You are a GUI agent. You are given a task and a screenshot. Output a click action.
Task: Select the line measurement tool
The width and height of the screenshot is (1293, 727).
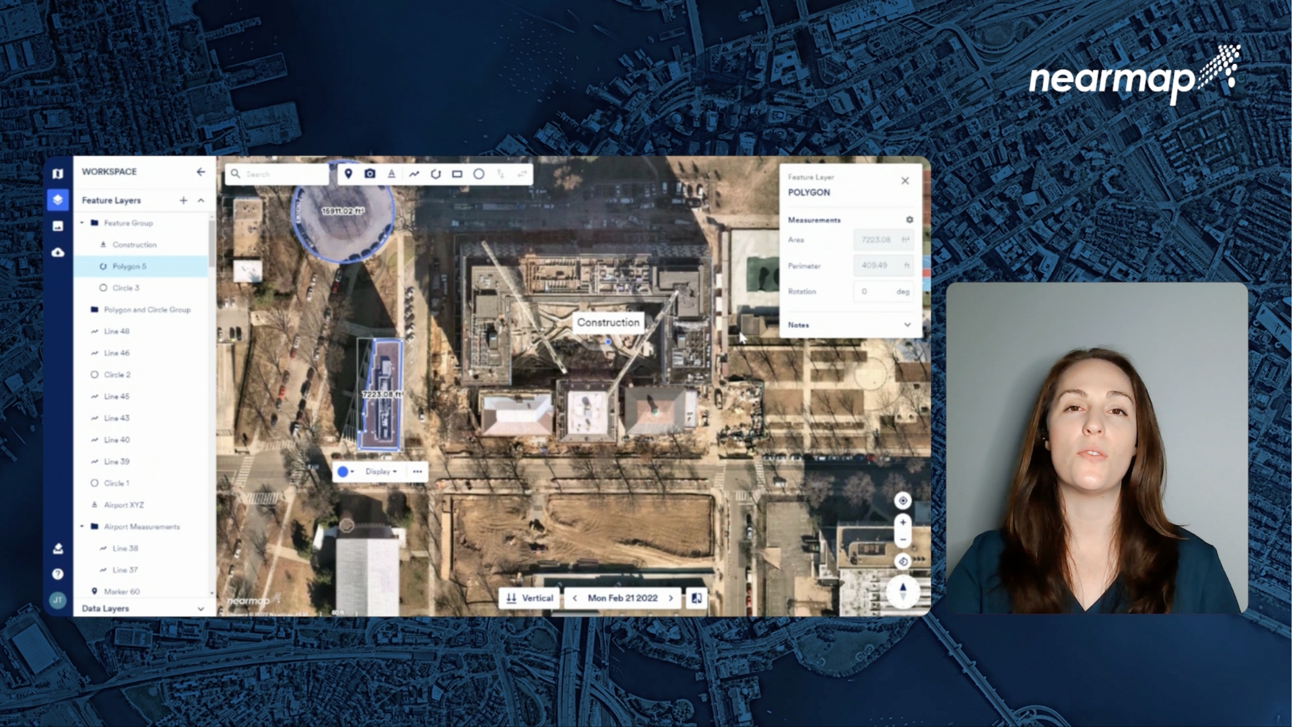[x=413, y=174]
